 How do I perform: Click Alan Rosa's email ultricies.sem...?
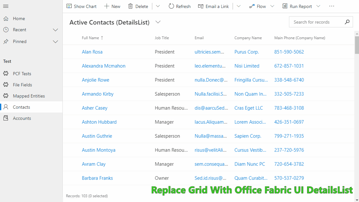click(x=209, y=52)
